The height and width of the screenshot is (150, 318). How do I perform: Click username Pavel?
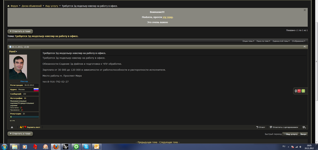12,52
